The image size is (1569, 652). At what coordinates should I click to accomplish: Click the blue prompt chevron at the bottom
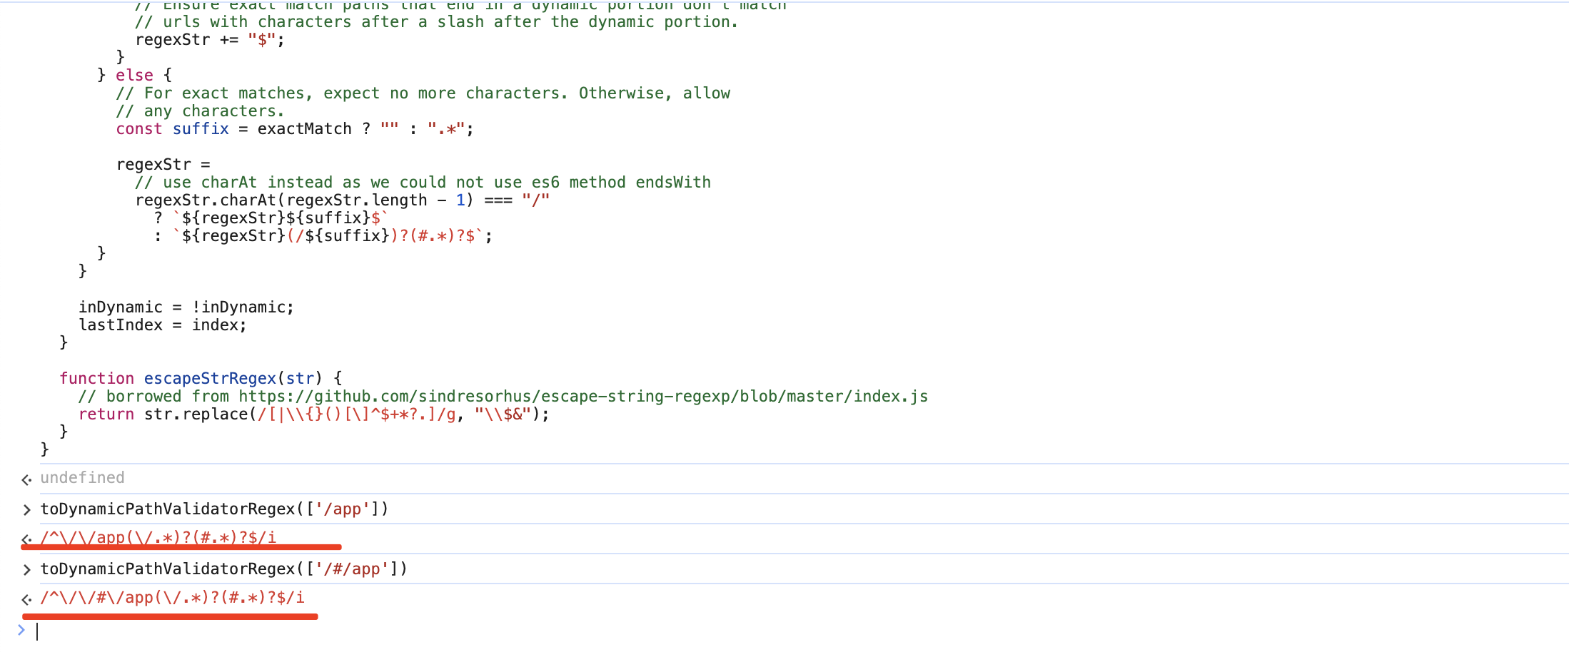(x=21, y=630)
